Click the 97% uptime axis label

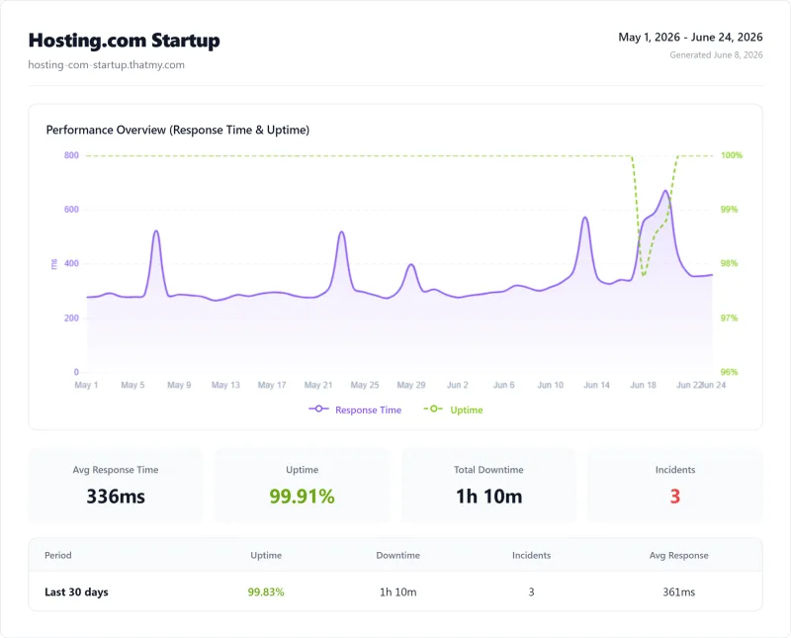tap(729, 318)
